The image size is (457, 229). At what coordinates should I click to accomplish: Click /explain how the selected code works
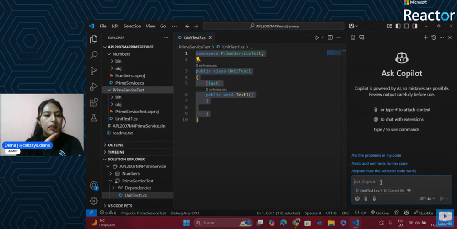(x=384, y=171)
